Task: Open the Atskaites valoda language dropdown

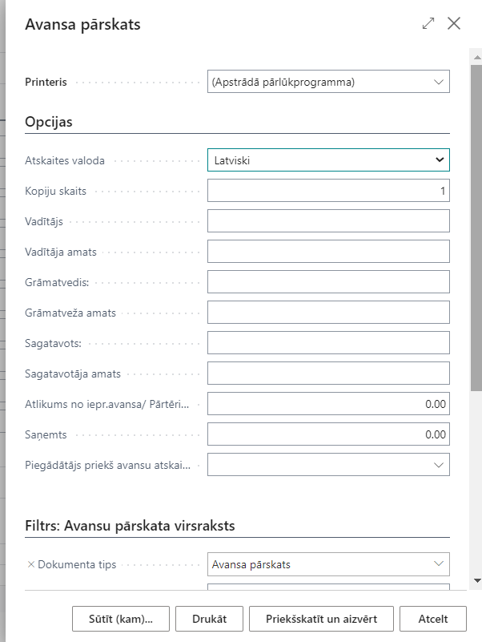Action: point(328,159)
